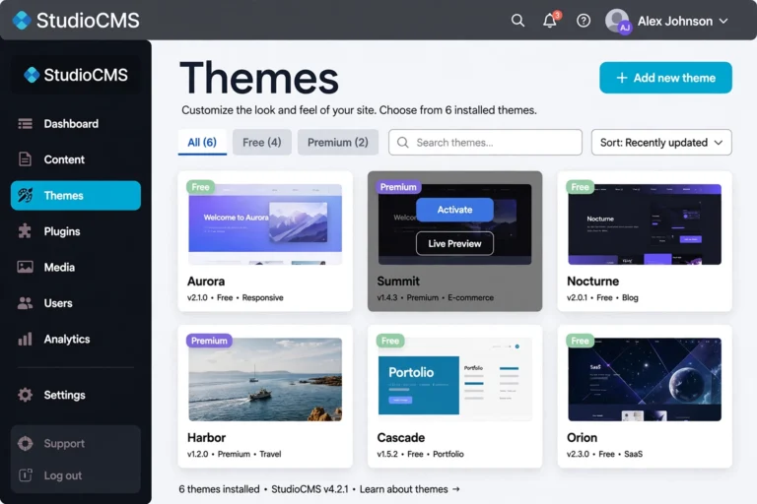This screenshot has height=504, width=757.
Task: Click the Aurora theme thumbnail
Action: tap(265, 224)
